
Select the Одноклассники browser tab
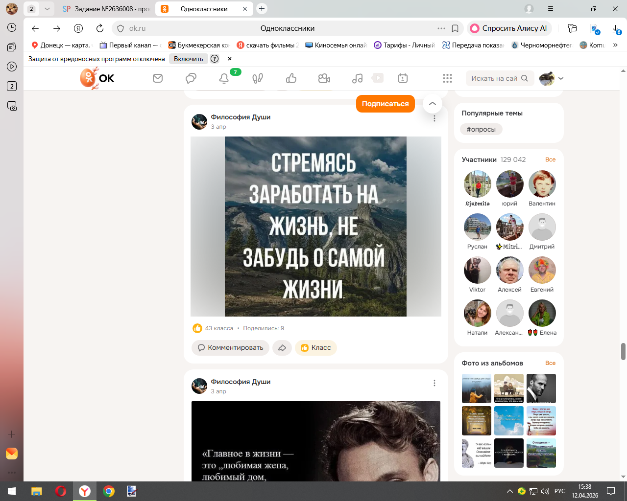coord(204,9)
